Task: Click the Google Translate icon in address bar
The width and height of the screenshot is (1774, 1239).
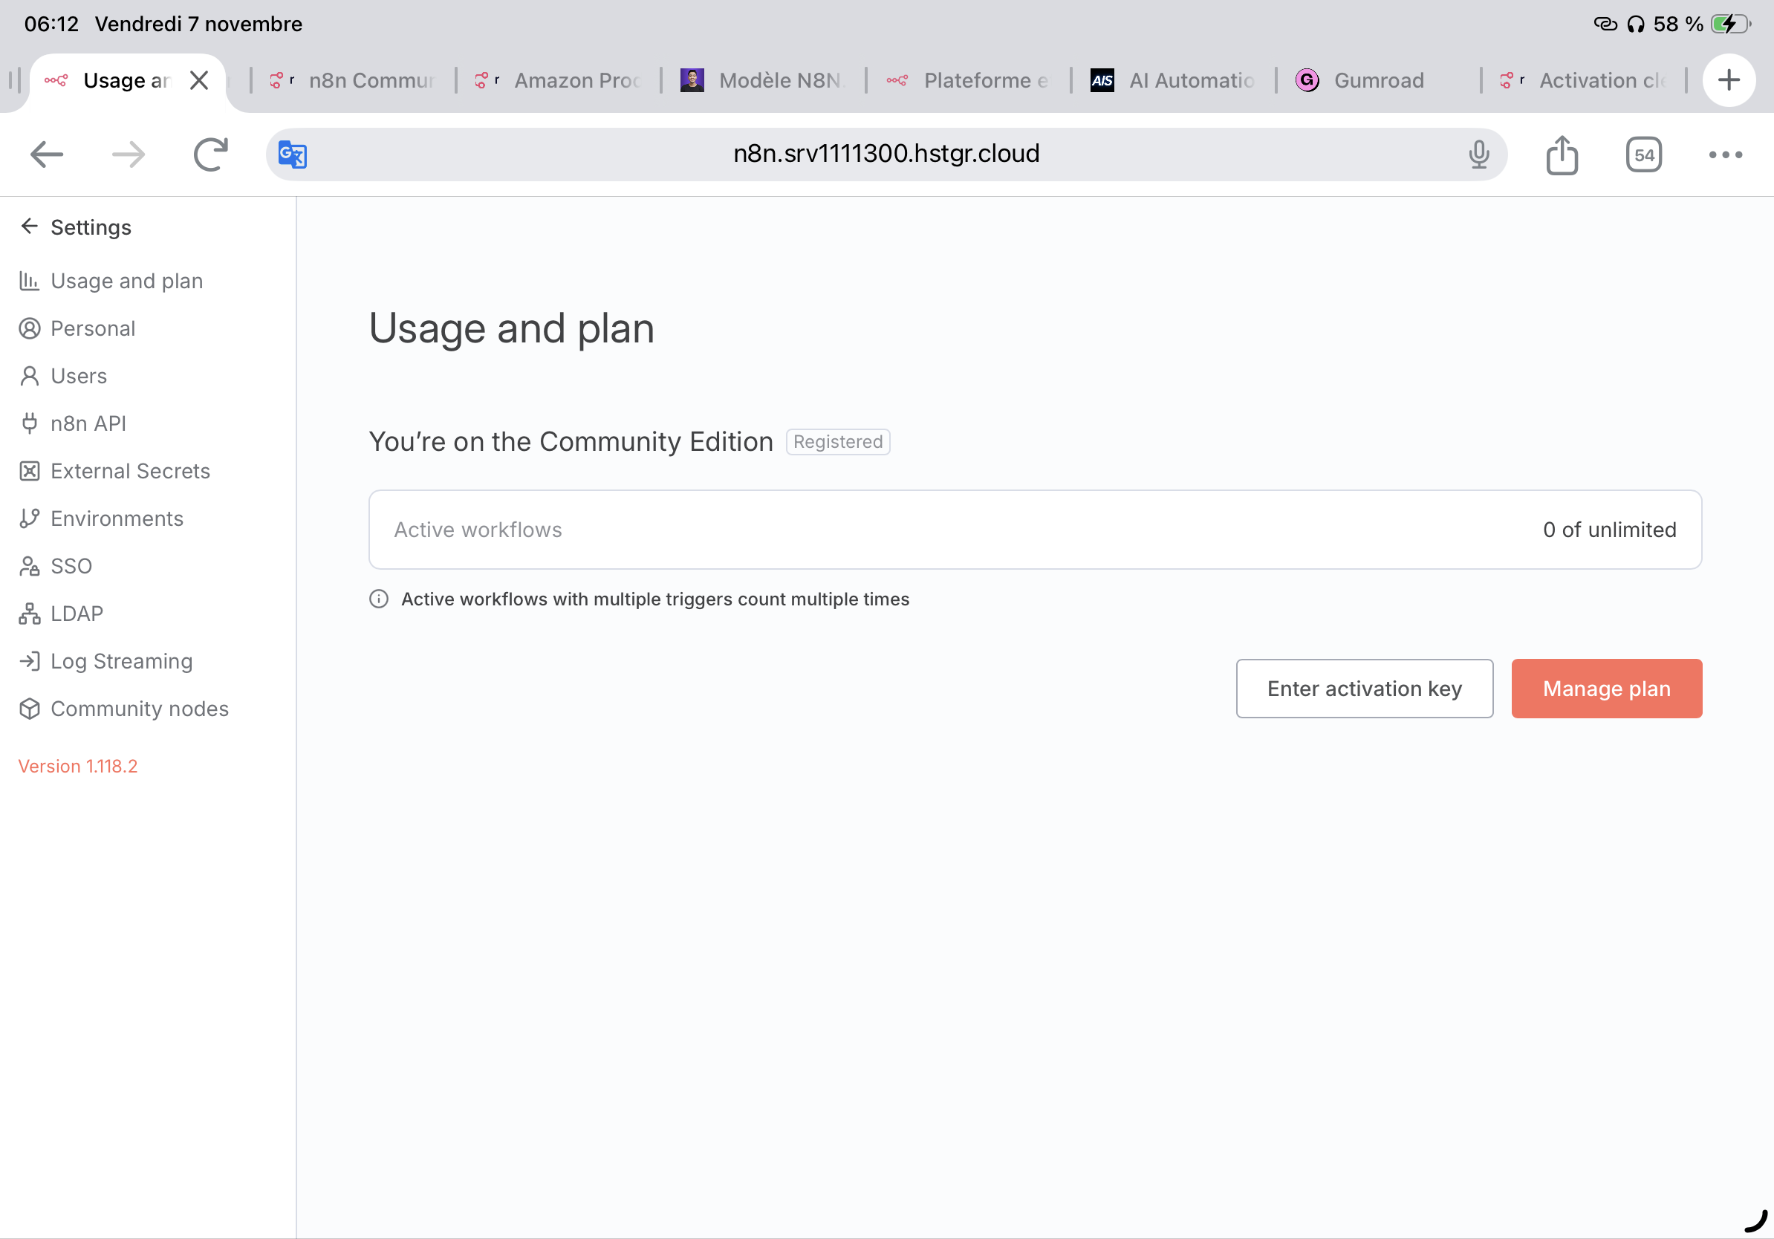Action: 292,155
